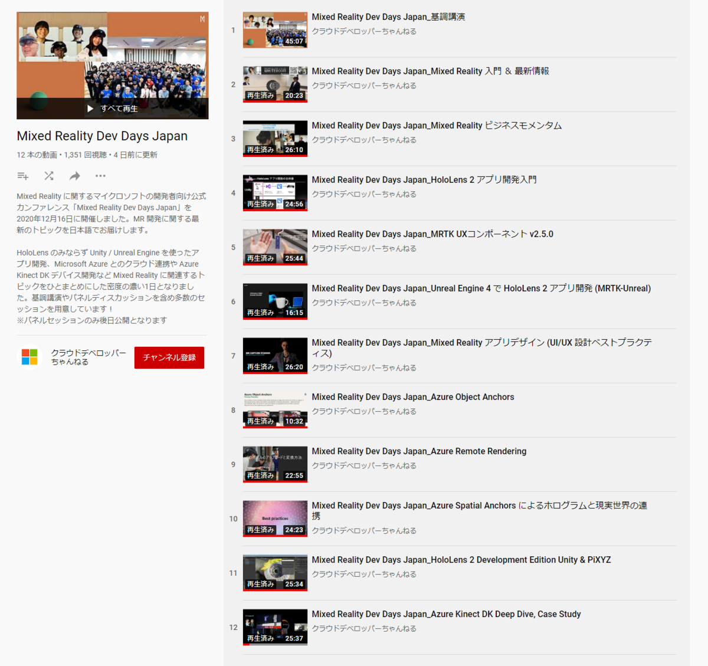Open the three-dot more options menu
The height and width of the screenshot is (666, 708).
(100, 176)
